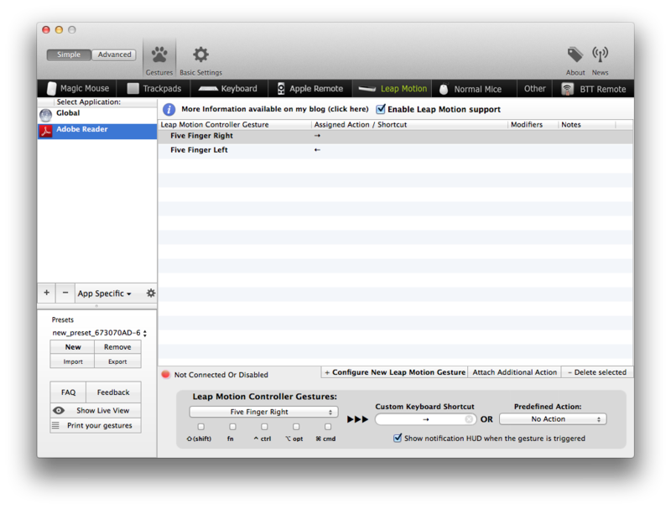Toggle the fn modifier checkbox
The height and width of the screenshot is (509, 671).
click(232, 427)
